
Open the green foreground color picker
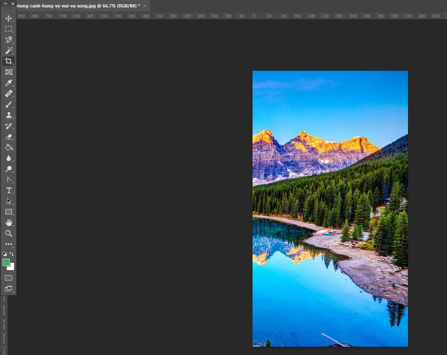pos(6,262)
